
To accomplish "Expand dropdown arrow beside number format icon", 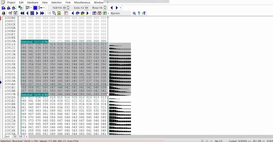I will coord(31,8).
